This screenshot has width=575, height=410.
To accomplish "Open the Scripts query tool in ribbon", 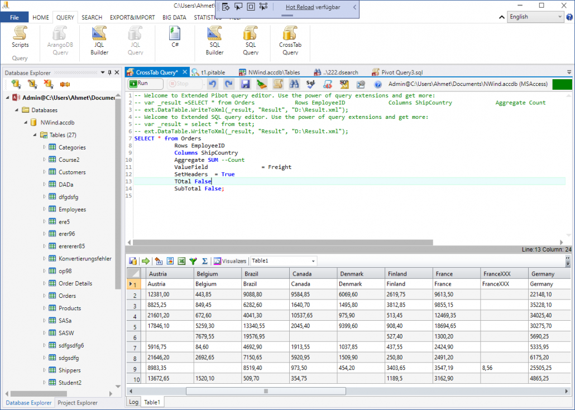I will click(20, 37).
